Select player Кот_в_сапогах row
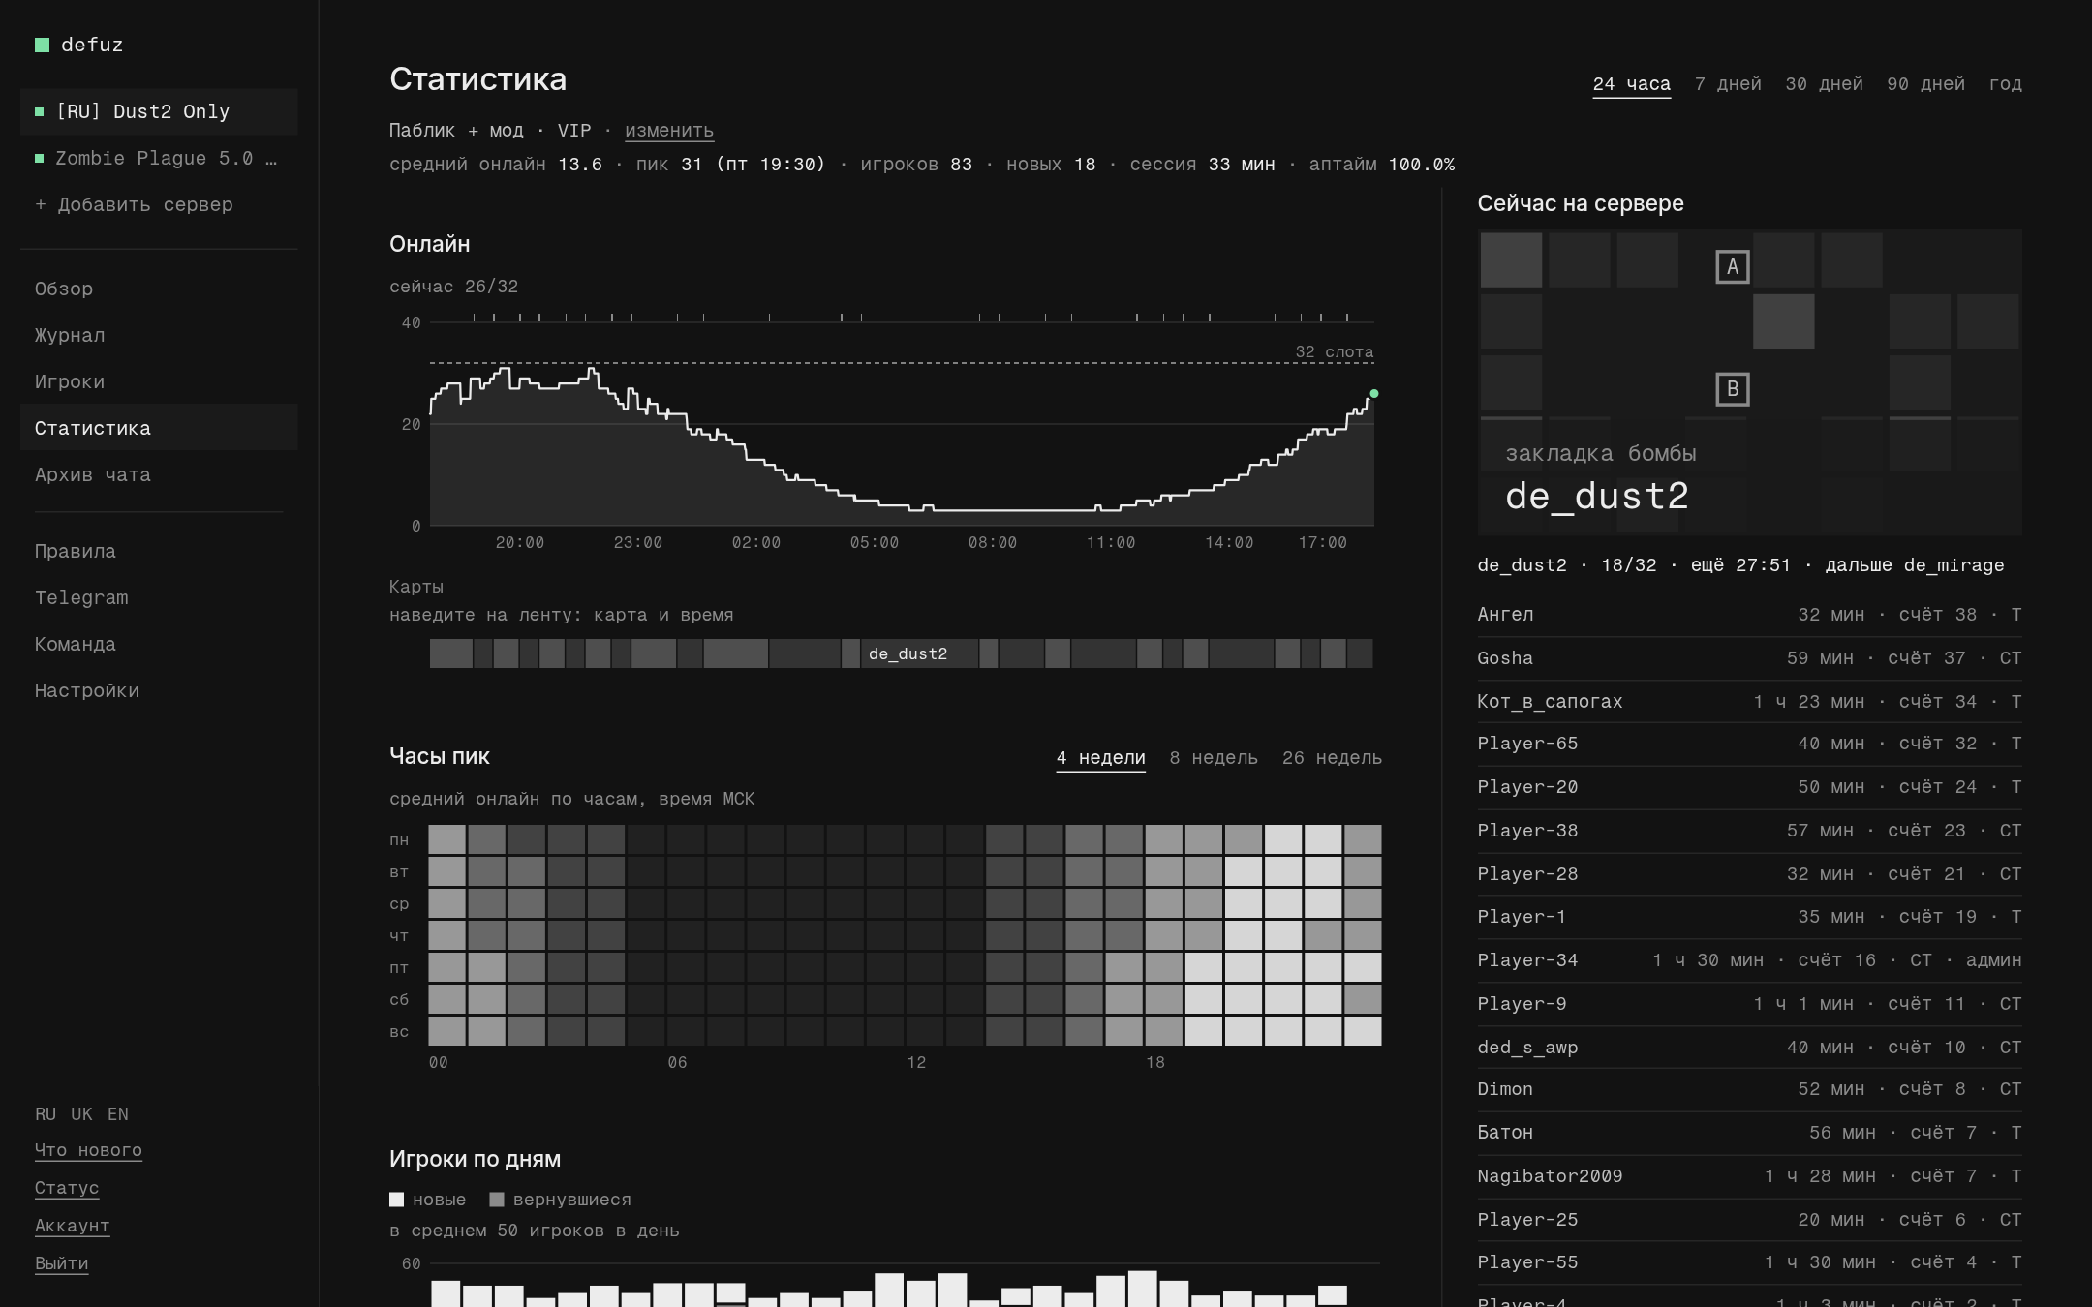The width and height of the screenshot is (2092, 1307). click(x=1749, y=701)
